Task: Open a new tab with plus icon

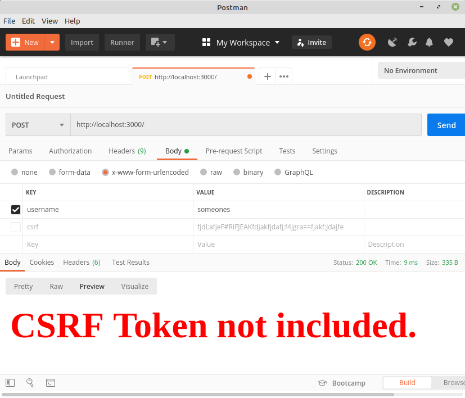Action: pos(268,76)
